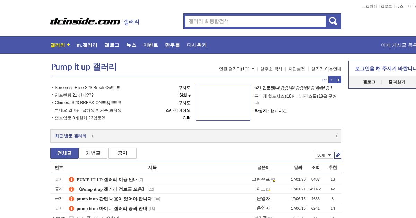This screenshot has height=218, width=416.
Task: Click the gallog icon next to 크림수프
Action: pyautogui.click(x=273, y=180)
